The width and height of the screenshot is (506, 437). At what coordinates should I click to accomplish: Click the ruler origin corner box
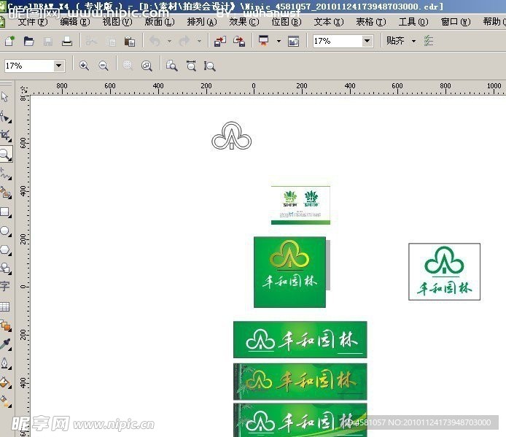[x=23, y=89]
